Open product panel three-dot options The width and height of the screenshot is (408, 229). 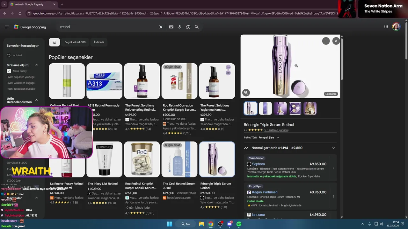[326, 41]
